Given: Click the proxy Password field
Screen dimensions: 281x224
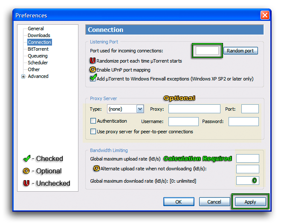Looking at the screenshot, I should tap(243, 122).
